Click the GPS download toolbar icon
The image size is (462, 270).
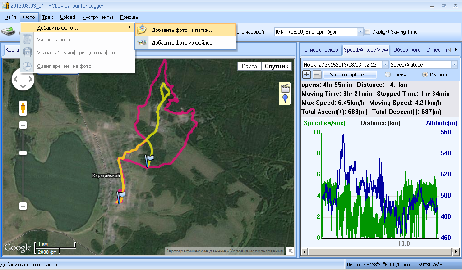tap(8, 31)
